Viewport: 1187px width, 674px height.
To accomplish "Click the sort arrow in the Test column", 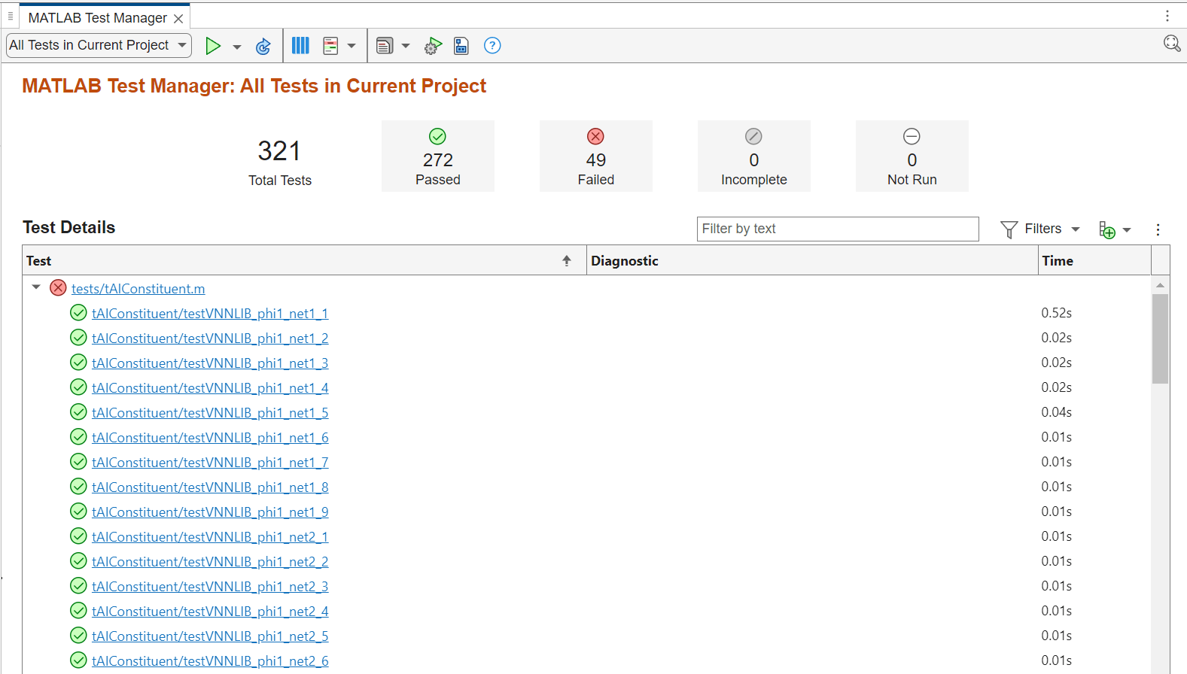I will pyautogui.click(x=567, y=260).
